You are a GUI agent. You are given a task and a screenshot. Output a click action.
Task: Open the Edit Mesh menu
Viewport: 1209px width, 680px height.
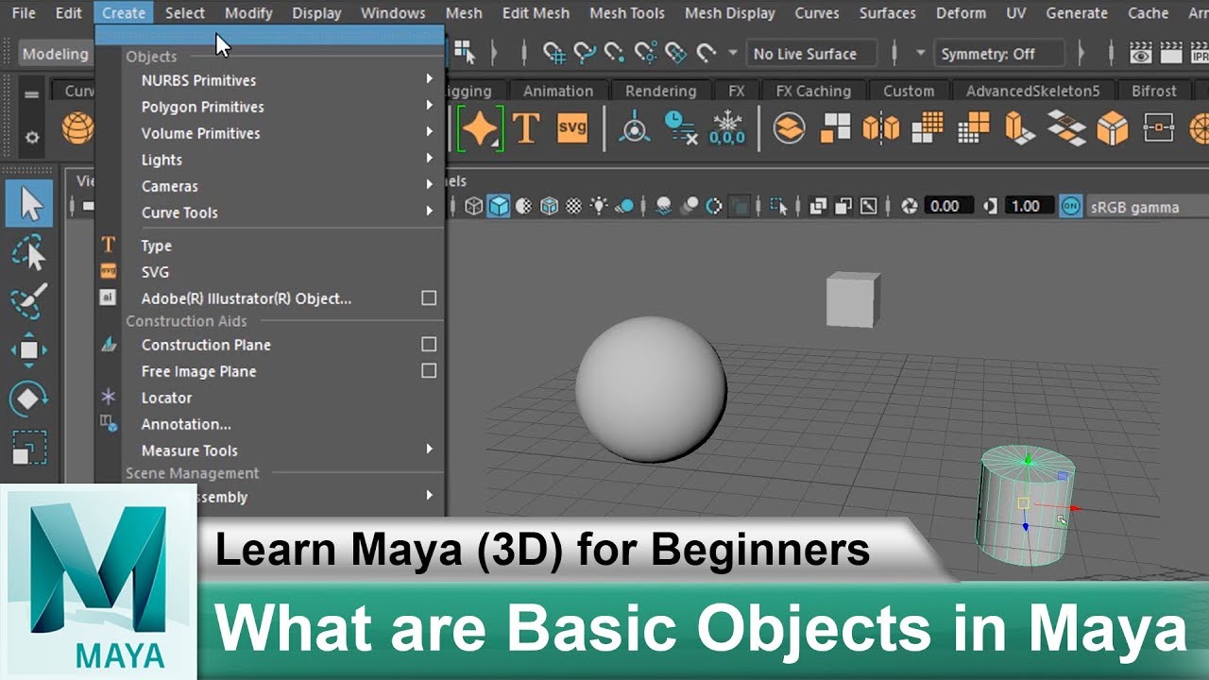pyautogui.click(x=536, y=13)
